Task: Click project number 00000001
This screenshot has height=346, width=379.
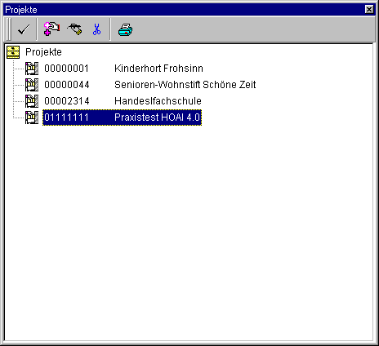Action: coord(66,69)
